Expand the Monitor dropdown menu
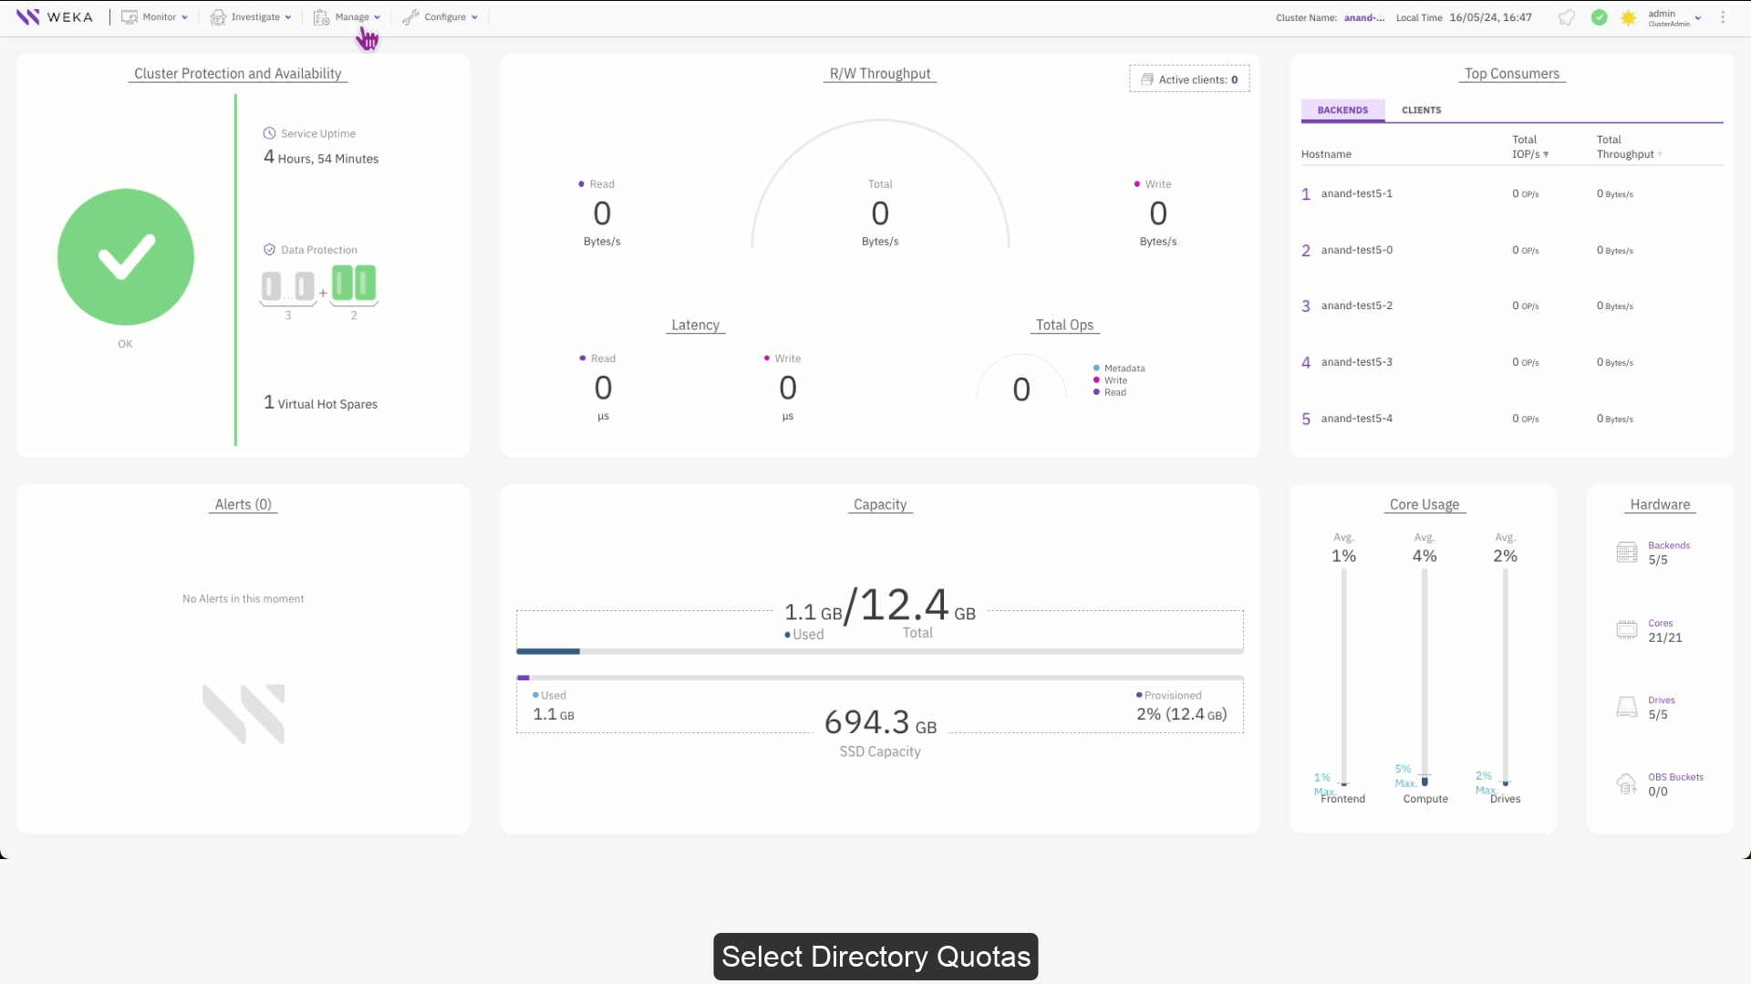 [155, 17]
